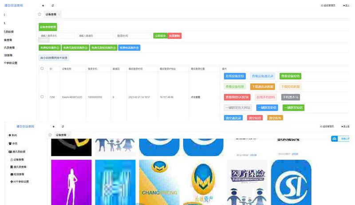Click the green 立即提交 button

pos(160,35)
